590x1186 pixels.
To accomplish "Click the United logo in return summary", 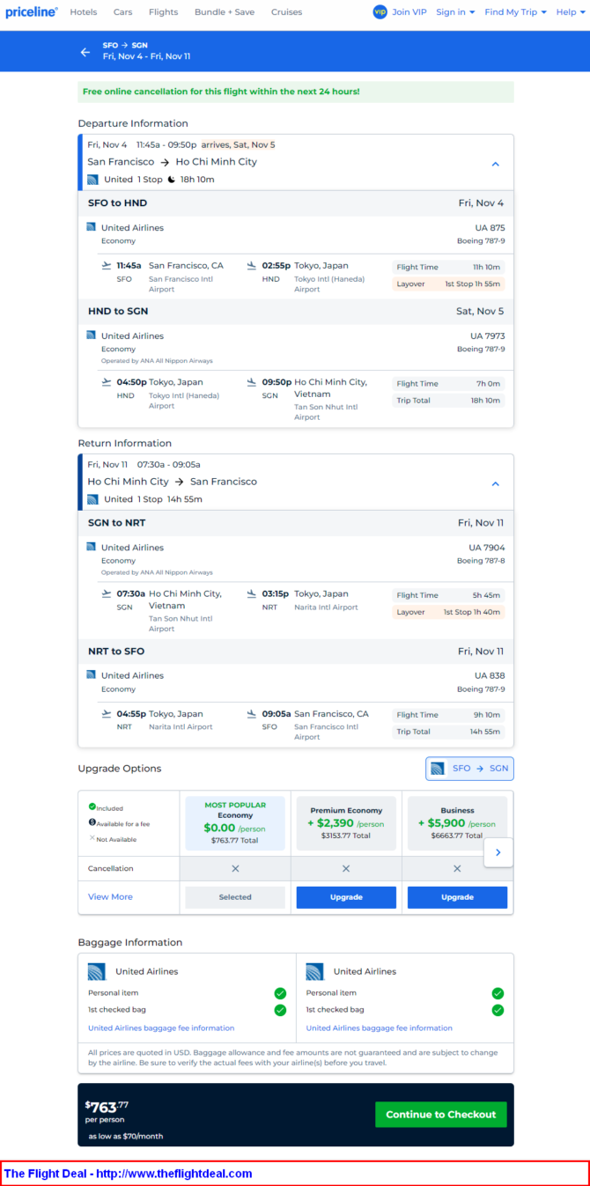I will point(92,499).
